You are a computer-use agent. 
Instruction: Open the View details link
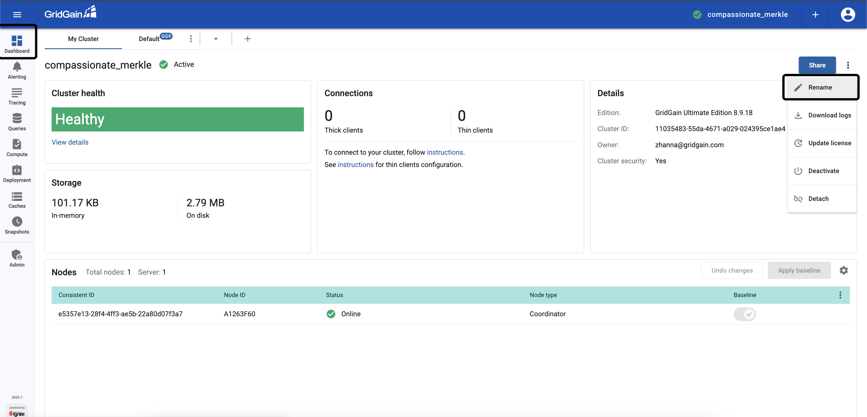click(x=70, y=142)
